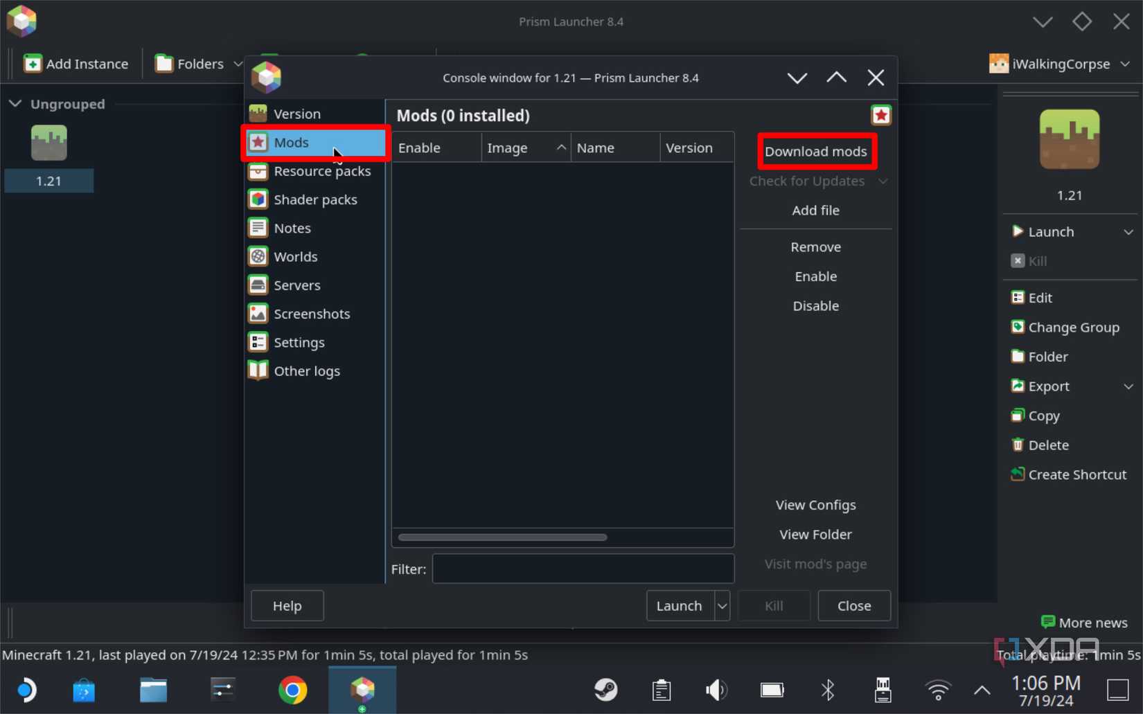Image resolution: width=1143 pixels, height=714 pixels.
Task: Click the Bluetooth tray icon
Action: 827,690
